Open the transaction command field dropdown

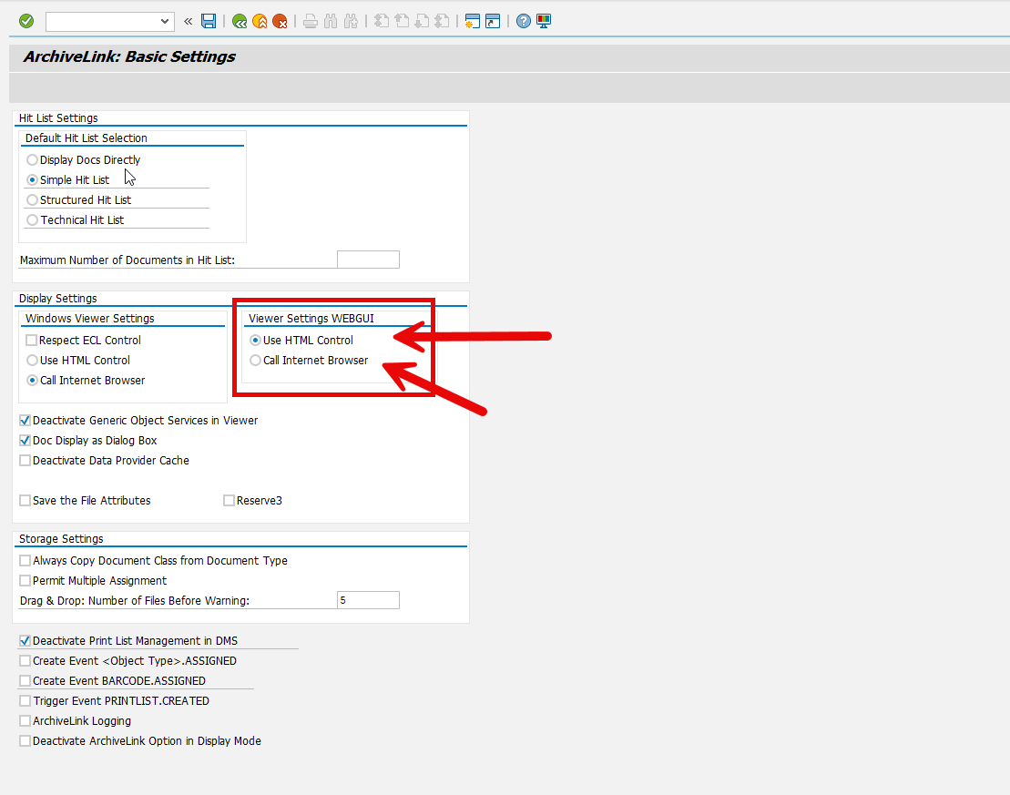[165, 21]
